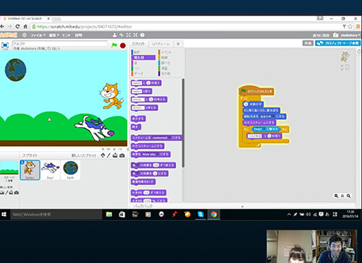Open Skype from the taskbar
Image resolution: width=362 pixels, height=263 pixels.
[x=201, y=215]
